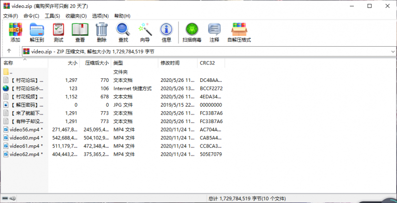Click the 测试 (Test) archive icon

click(x=58, y=32)
